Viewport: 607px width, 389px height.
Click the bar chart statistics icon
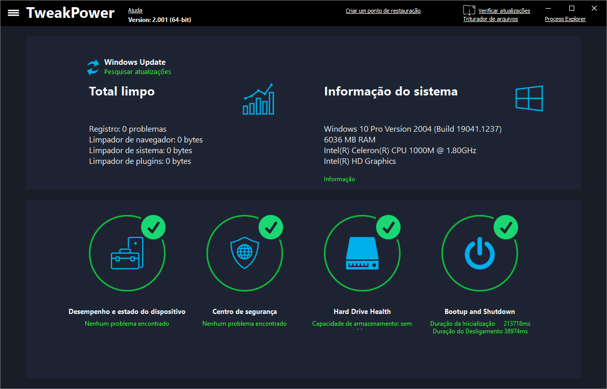(259, 100)
